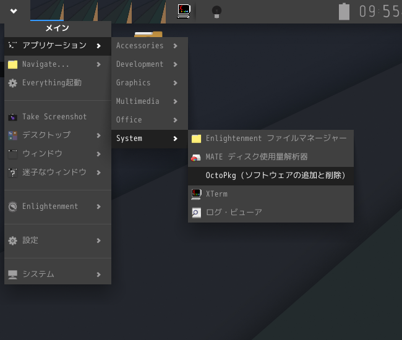Open the Graphics category
Viewport: 402px width, 340px height.
click(x=150, y=83)
